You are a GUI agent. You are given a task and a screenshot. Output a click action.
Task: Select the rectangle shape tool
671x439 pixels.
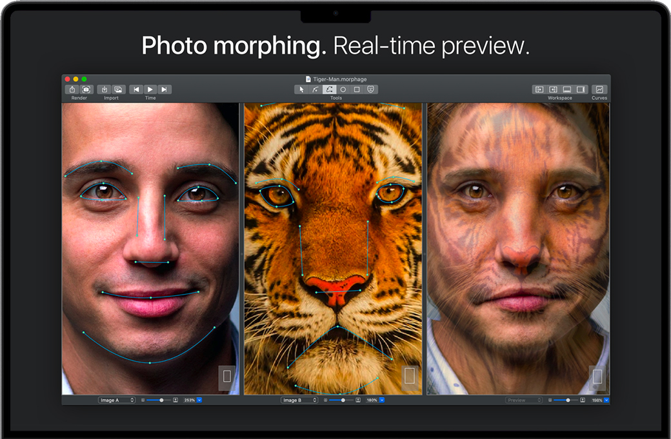tap(357, 90)
